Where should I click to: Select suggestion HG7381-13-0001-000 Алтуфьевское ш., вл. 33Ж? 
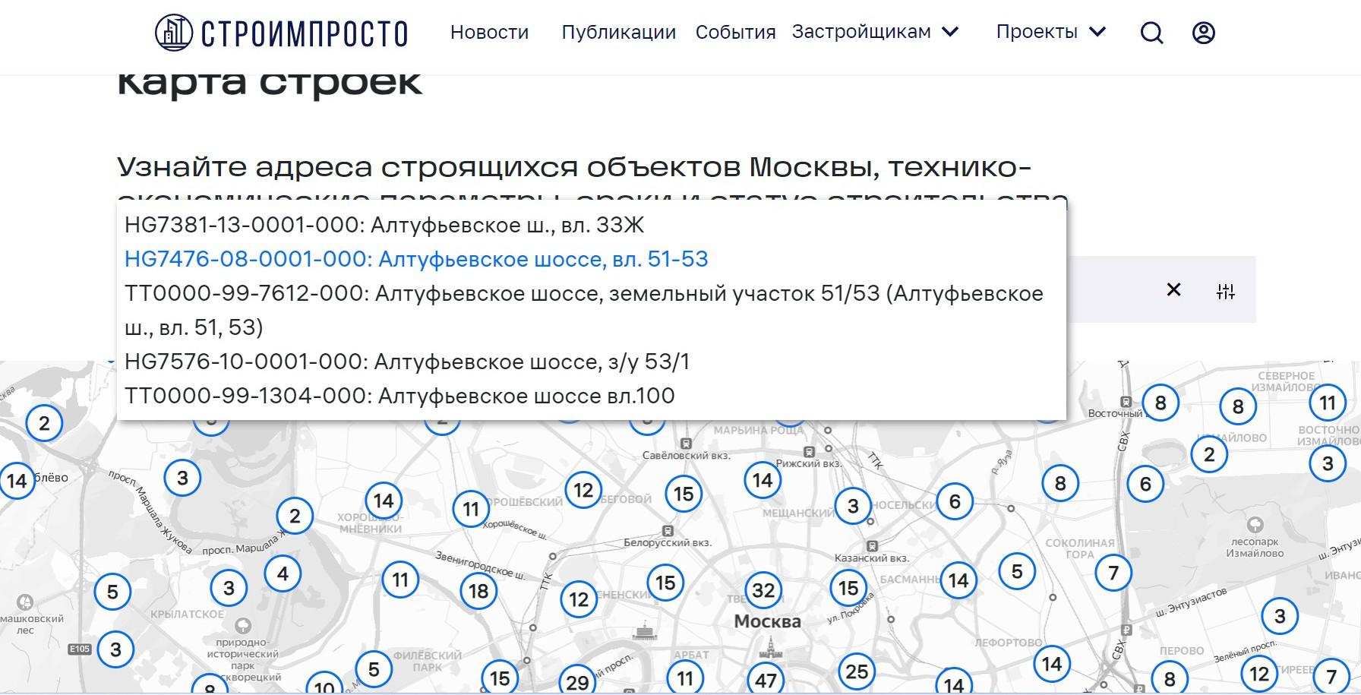pos(591,225)
